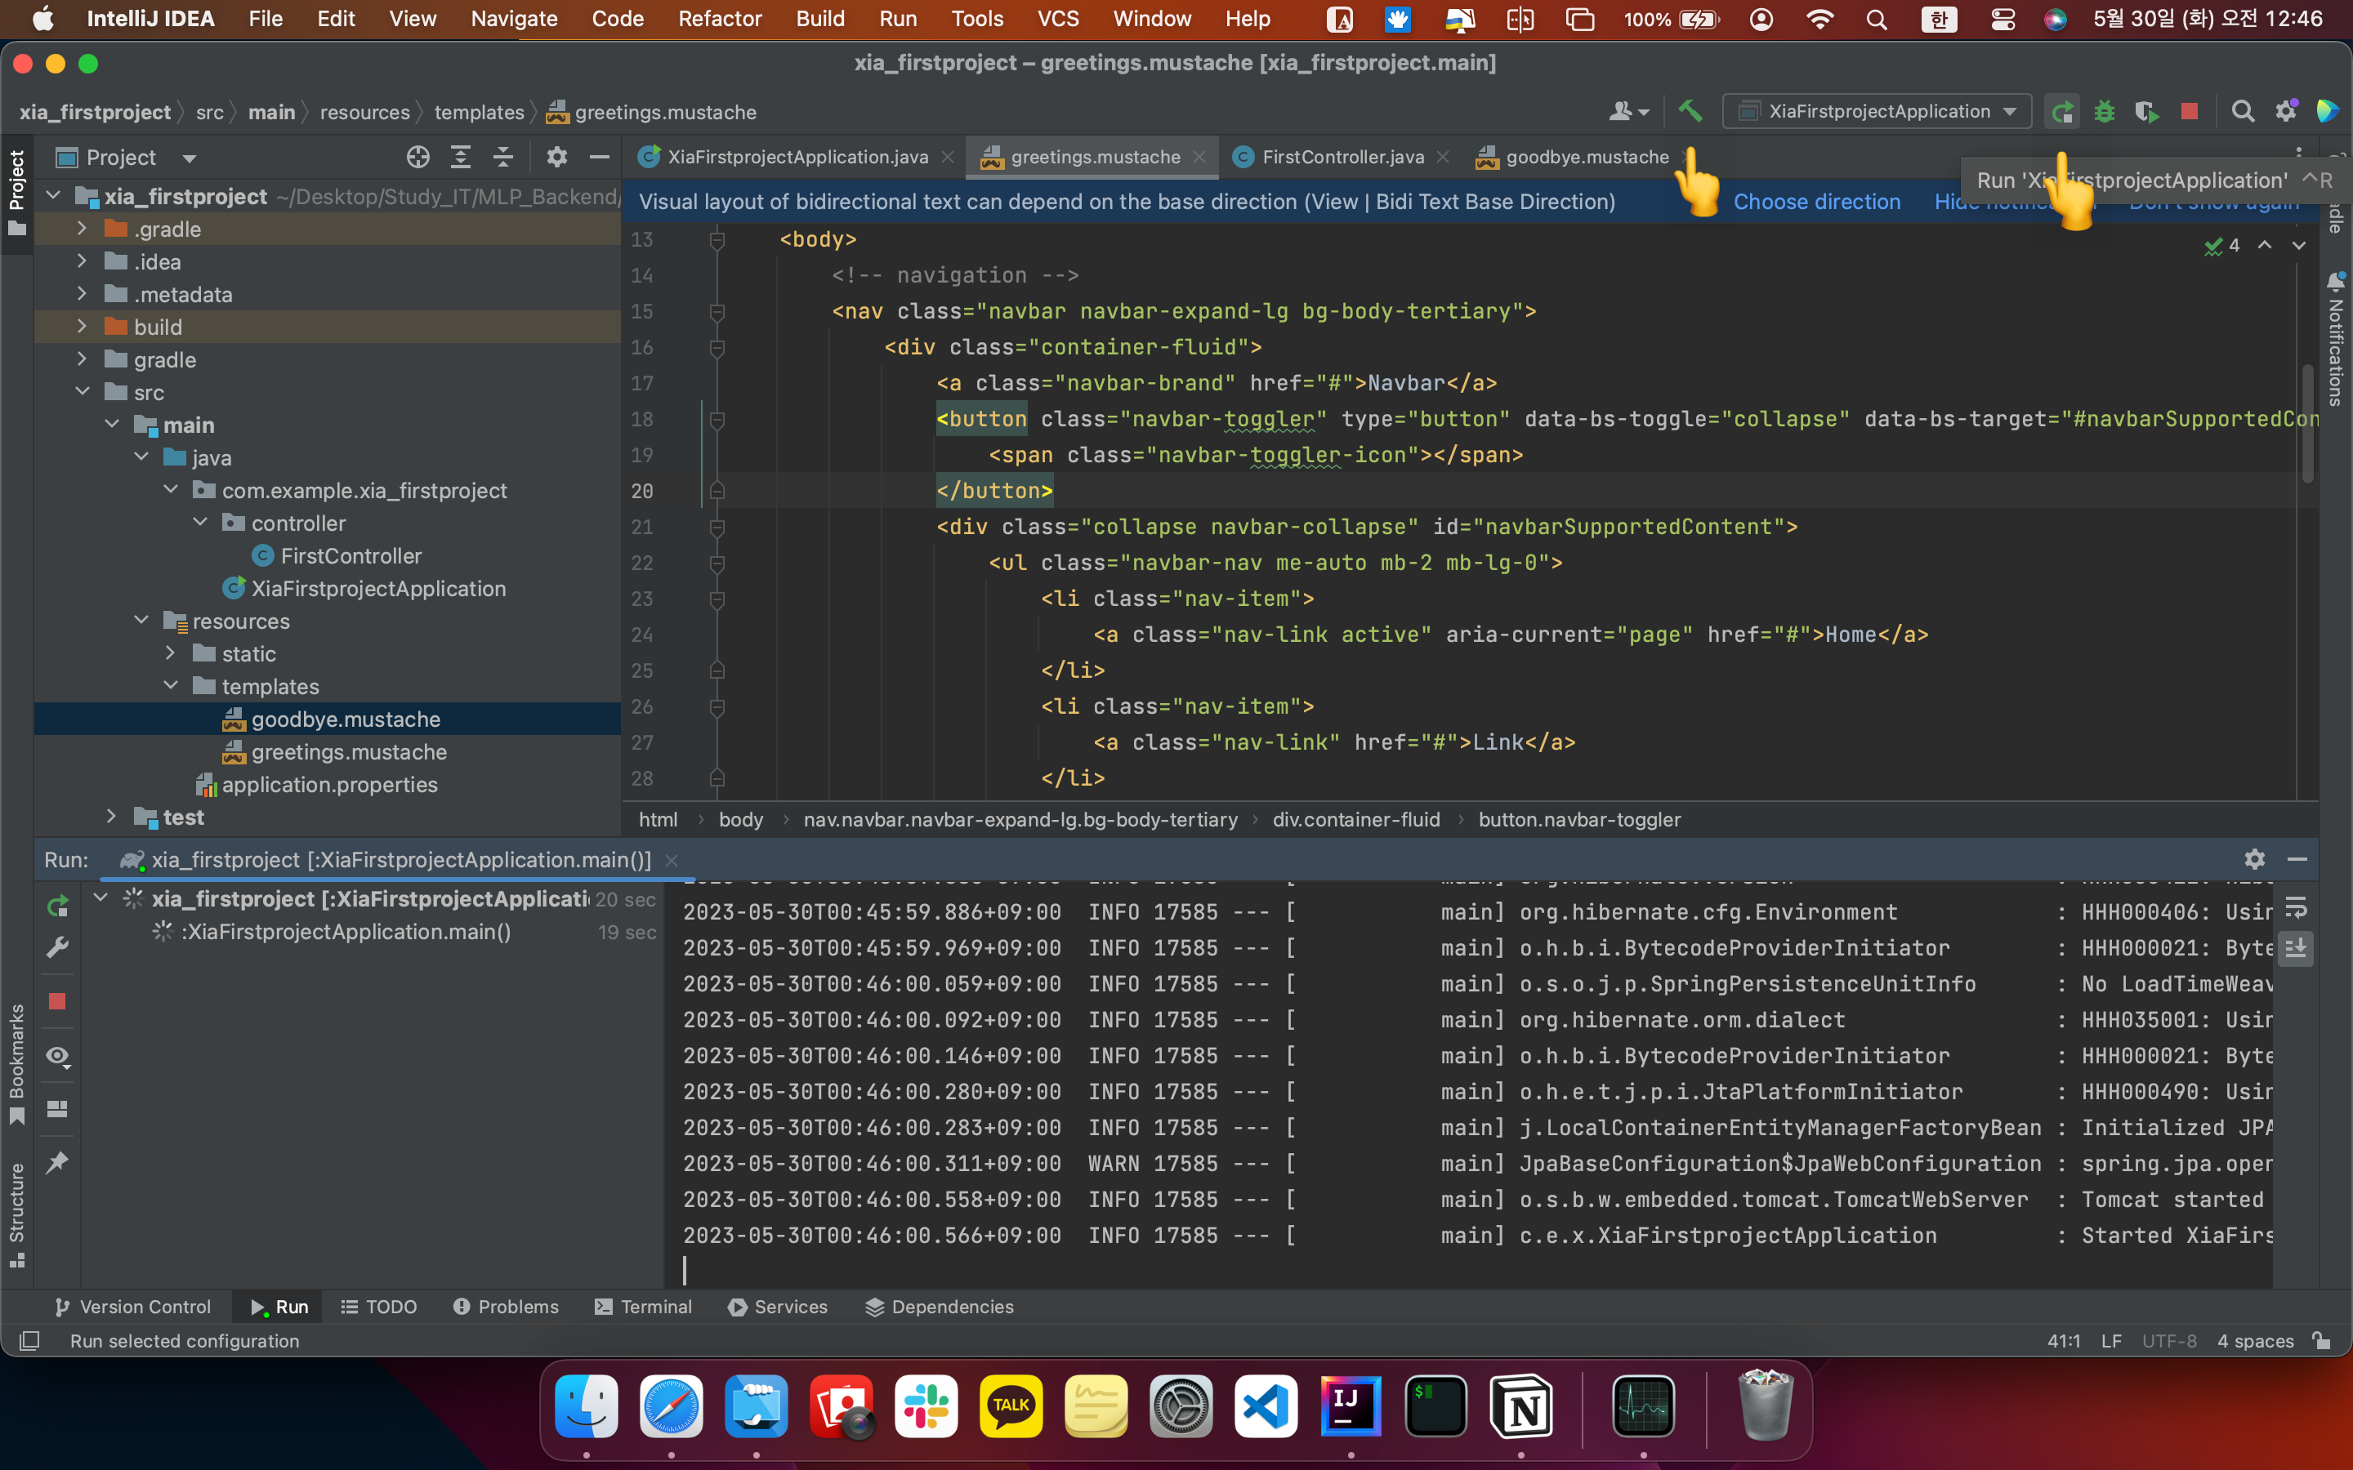Open XiaFirstprojectApplication run configuration dropdown
This screenshot has width=2353, height=1470.
1877,112
